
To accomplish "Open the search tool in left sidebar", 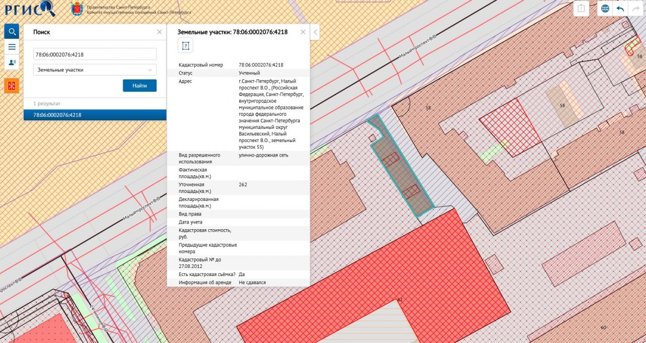I will tap(12, 31).
